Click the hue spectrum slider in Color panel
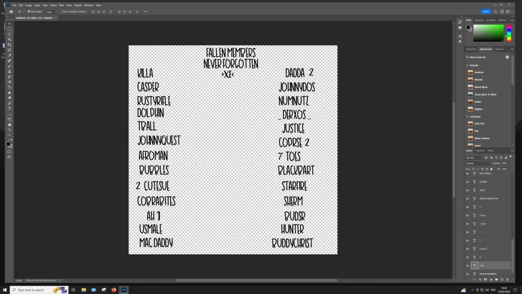The width and height of the screenshot is (522, 294). click(509, 33)
